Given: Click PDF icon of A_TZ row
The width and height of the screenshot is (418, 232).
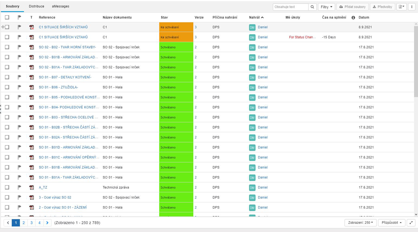Looking at the screenshot, I should coord(32,187).
